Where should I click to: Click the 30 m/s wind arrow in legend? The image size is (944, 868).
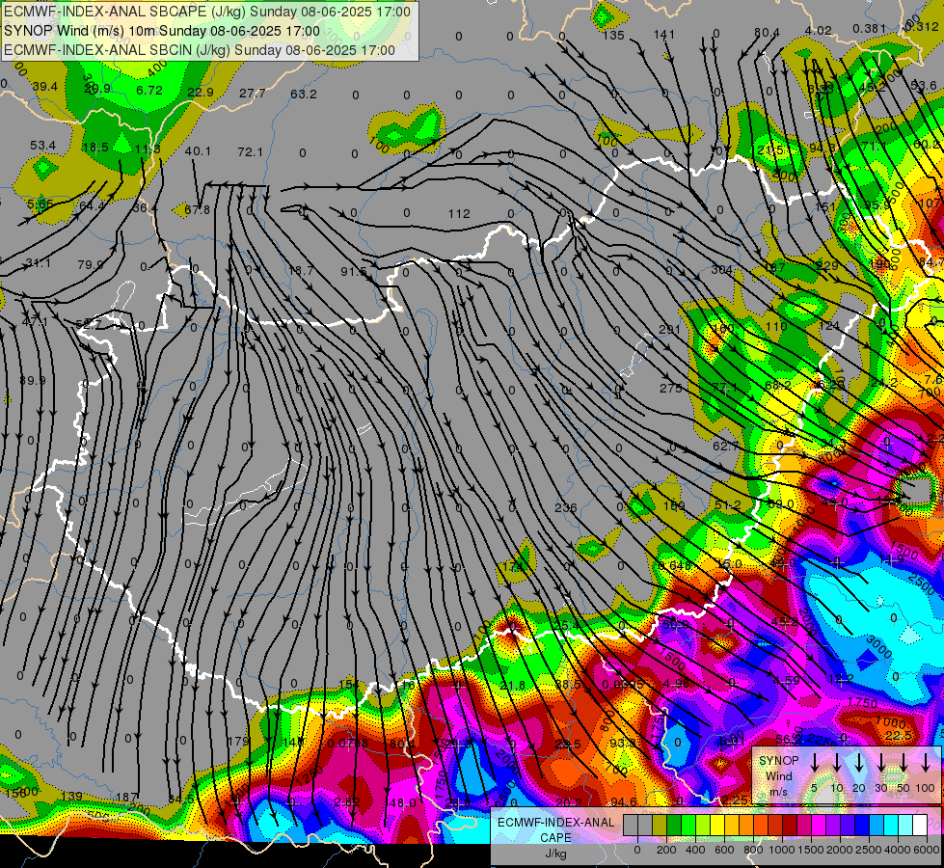pyautogui.click(x=881, y=763)
